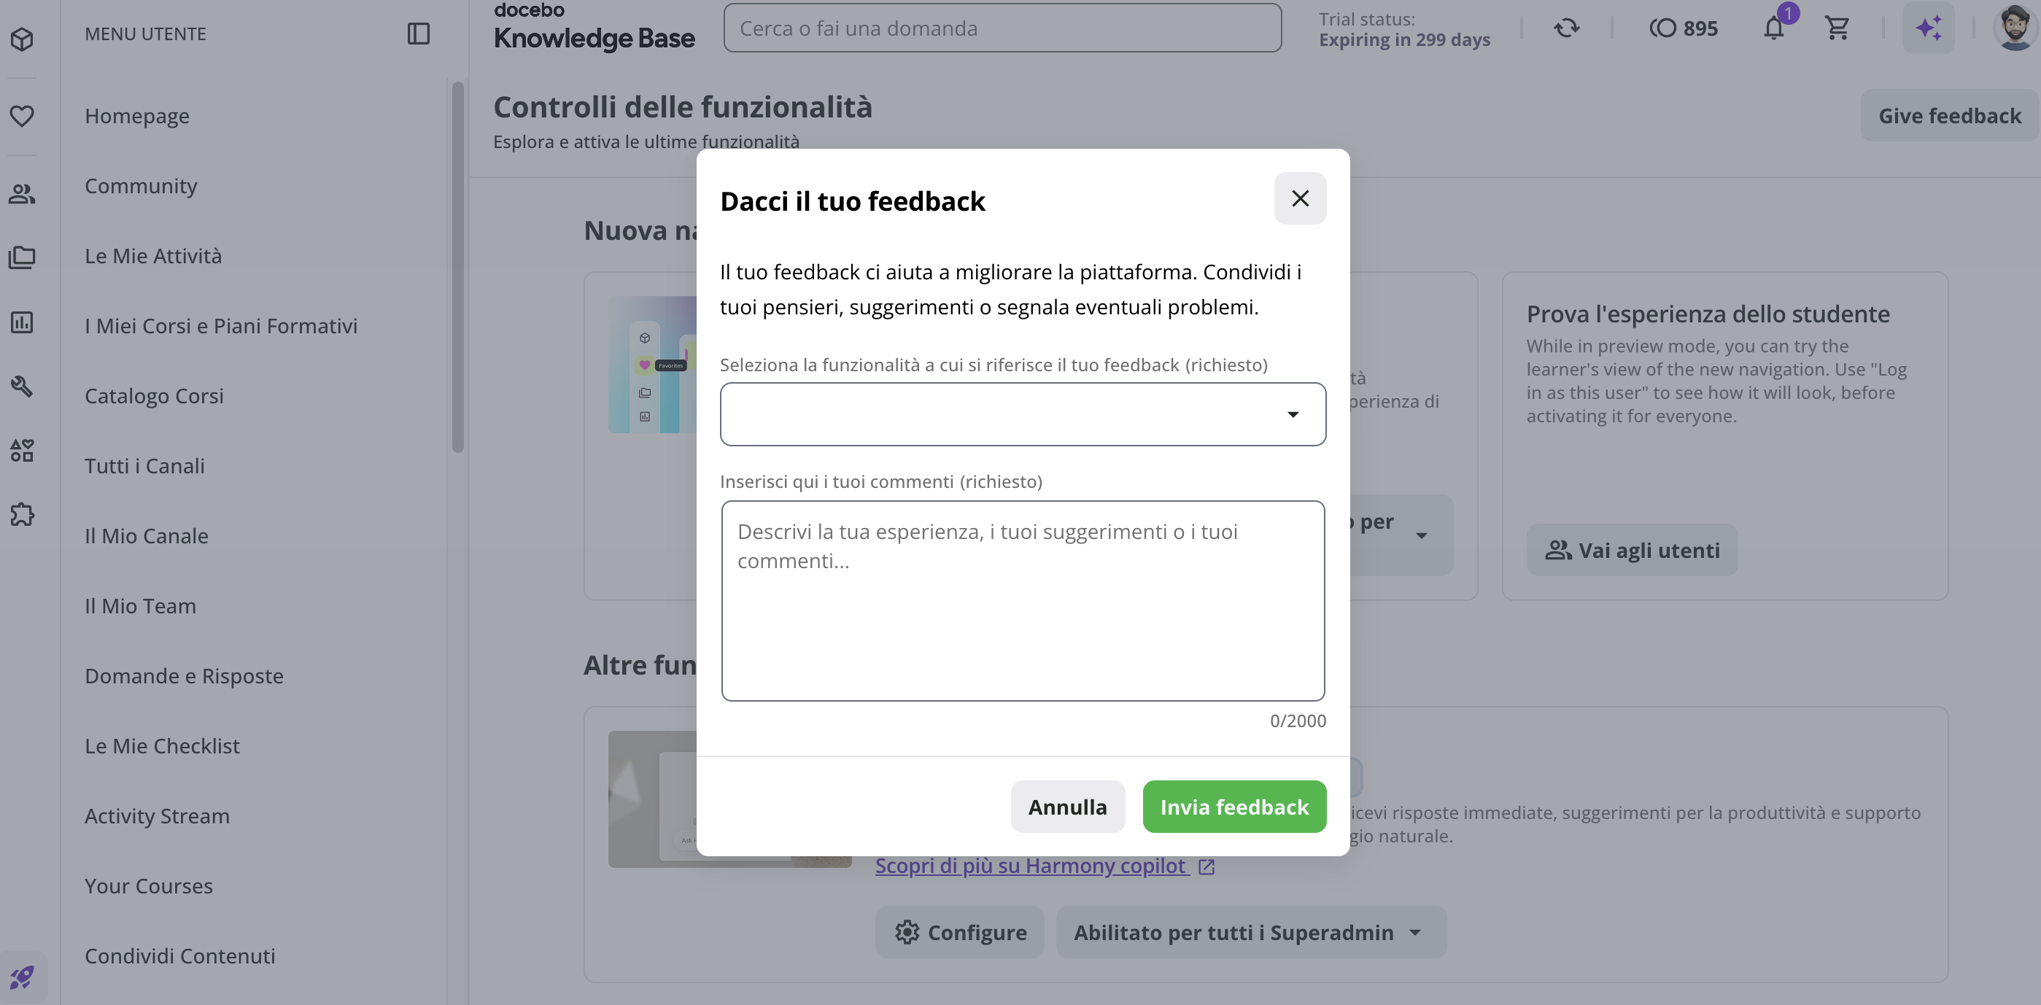The image size is (2041, 1005).
Task: Select Homepage in user menu
Action: coord(137,116)
